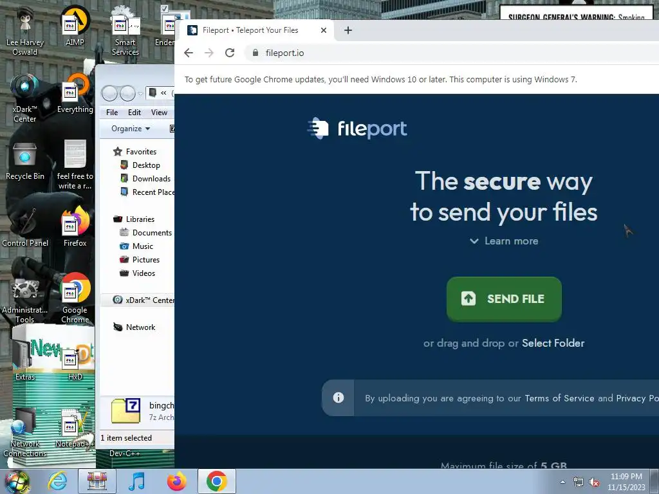This screenshot has height=494, width=659.
Task: Launch Internet Explorer from the taskbar
Action: coord(57,481)
